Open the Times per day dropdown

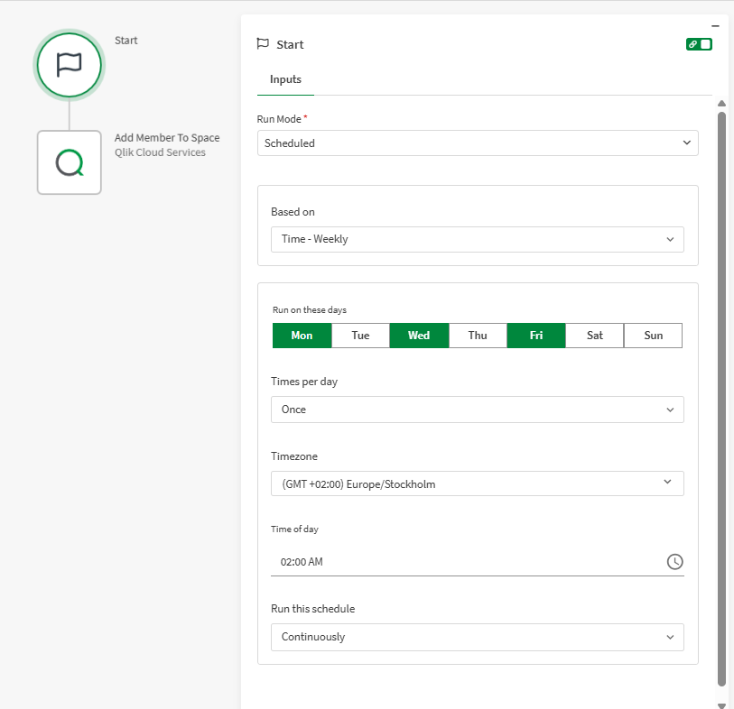coord(478,410)
